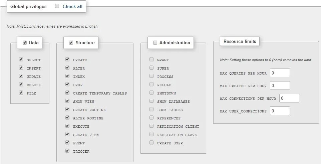The height and width of the screenshot is (164, 321).
Task: Enable the CREATE USER privilege
Action: click(x=151, y=142)
